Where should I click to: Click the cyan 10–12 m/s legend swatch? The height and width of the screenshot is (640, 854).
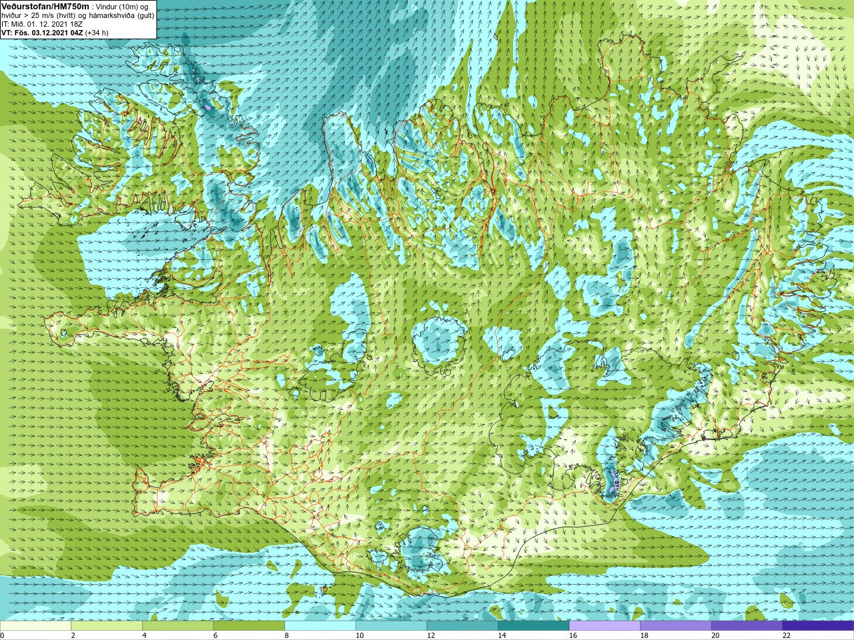point(391,626)
